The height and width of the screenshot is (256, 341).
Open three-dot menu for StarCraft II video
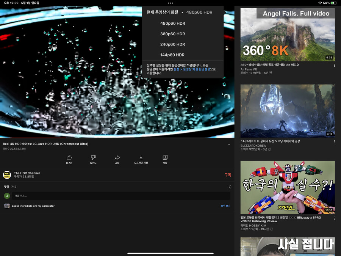[x=334, y=142]
